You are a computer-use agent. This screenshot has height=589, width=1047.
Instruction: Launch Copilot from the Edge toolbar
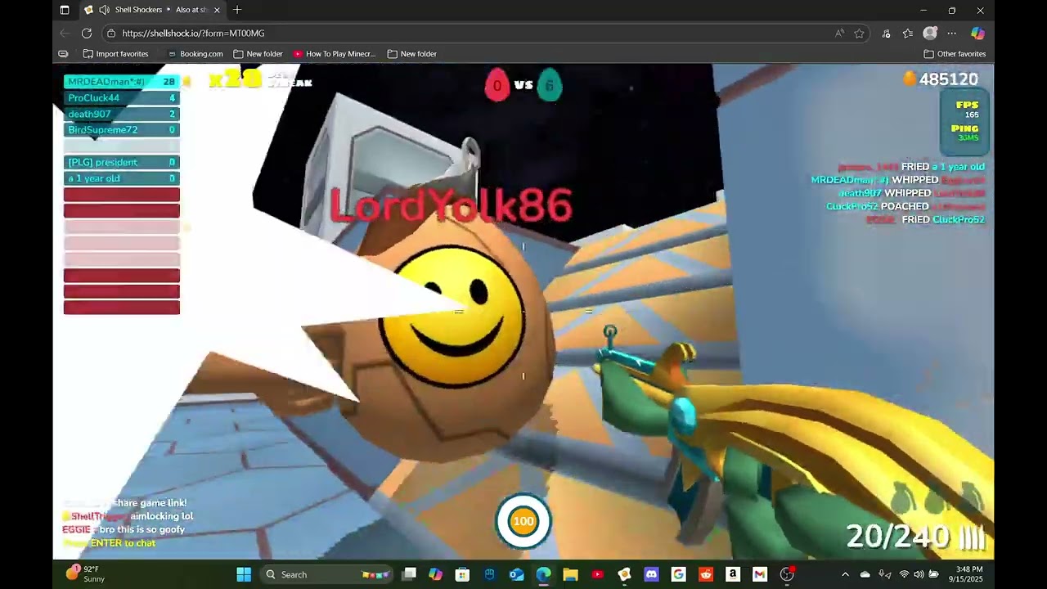click(977, 34)
